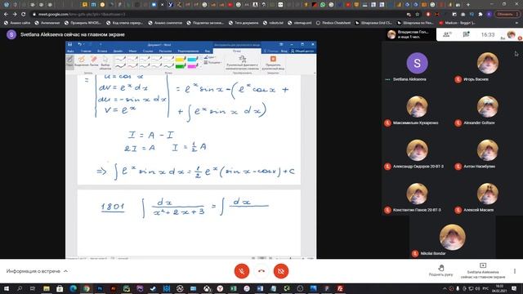Image resolution: width=523 pixels, height=294 pixels.
Task: Open the Pens tab in Word
Action: click(x=237, y=51)
